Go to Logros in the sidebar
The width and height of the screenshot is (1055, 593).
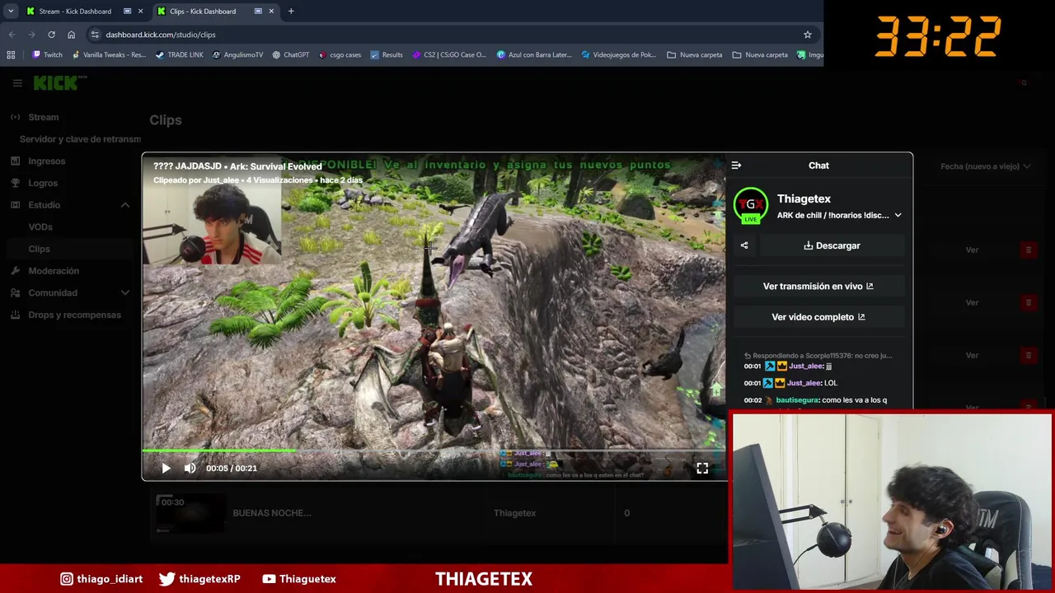43,183
